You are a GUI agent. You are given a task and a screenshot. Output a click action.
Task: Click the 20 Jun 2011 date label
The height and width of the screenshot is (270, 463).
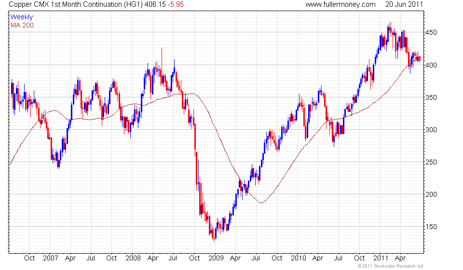(x=404, y=4)
